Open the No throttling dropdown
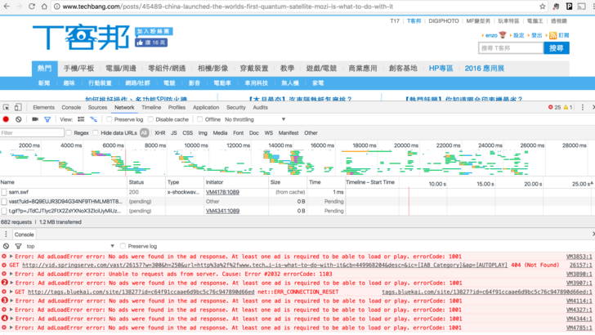595x335 pixels. [x=255, y=119]
